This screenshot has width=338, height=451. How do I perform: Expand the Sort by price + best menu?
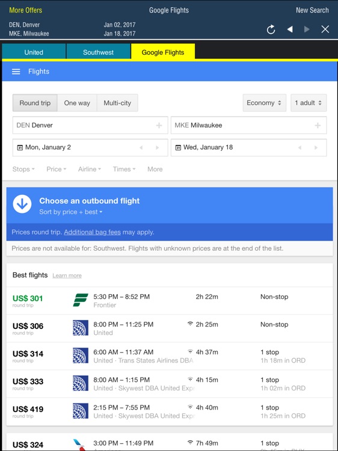coord(71,212)
